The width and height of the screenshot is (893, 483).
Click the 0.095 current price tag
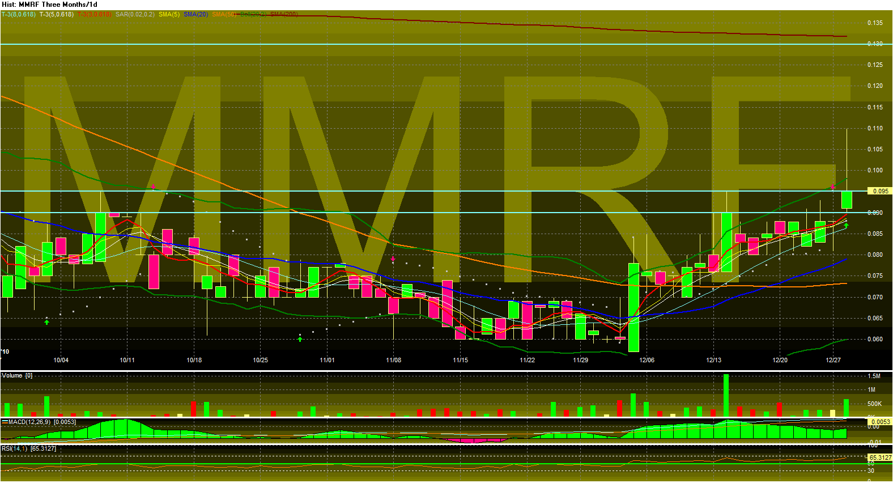880,191
